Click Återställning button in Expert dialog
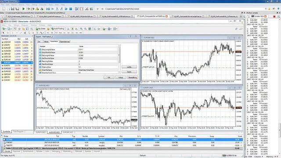The height and width of the screenshot is (158, 281). coord(133,78)
